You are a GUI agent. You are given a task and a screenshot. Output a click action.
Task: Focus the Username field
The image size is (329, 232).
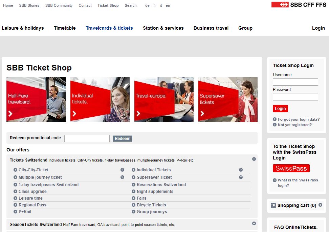coord(295,82)
